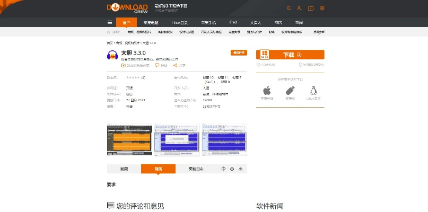
Task: Click the comment text link under title
Action: (164, 66)
